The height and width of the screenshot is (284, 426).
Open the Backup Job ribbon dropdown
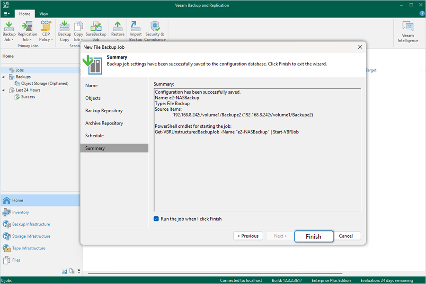[9, 31]
